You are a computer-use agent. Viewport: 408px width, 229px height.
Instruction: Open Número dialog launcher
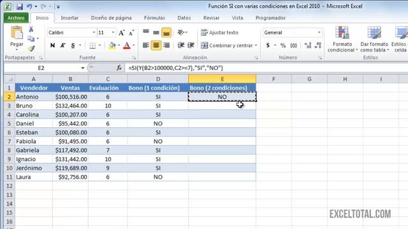320,58
